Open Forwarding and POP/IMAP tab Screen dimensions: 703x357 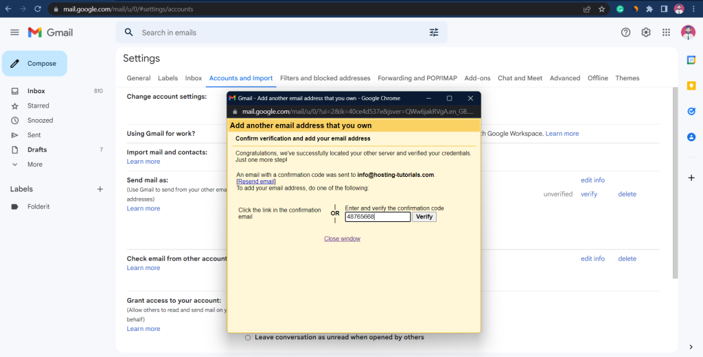tap(417, 78)
